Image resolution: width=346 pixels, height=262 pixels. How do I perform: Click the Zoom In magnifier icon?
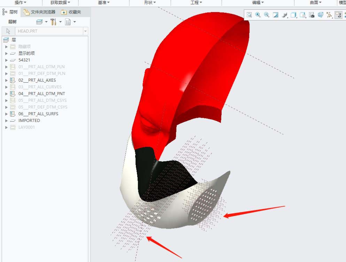258,15
